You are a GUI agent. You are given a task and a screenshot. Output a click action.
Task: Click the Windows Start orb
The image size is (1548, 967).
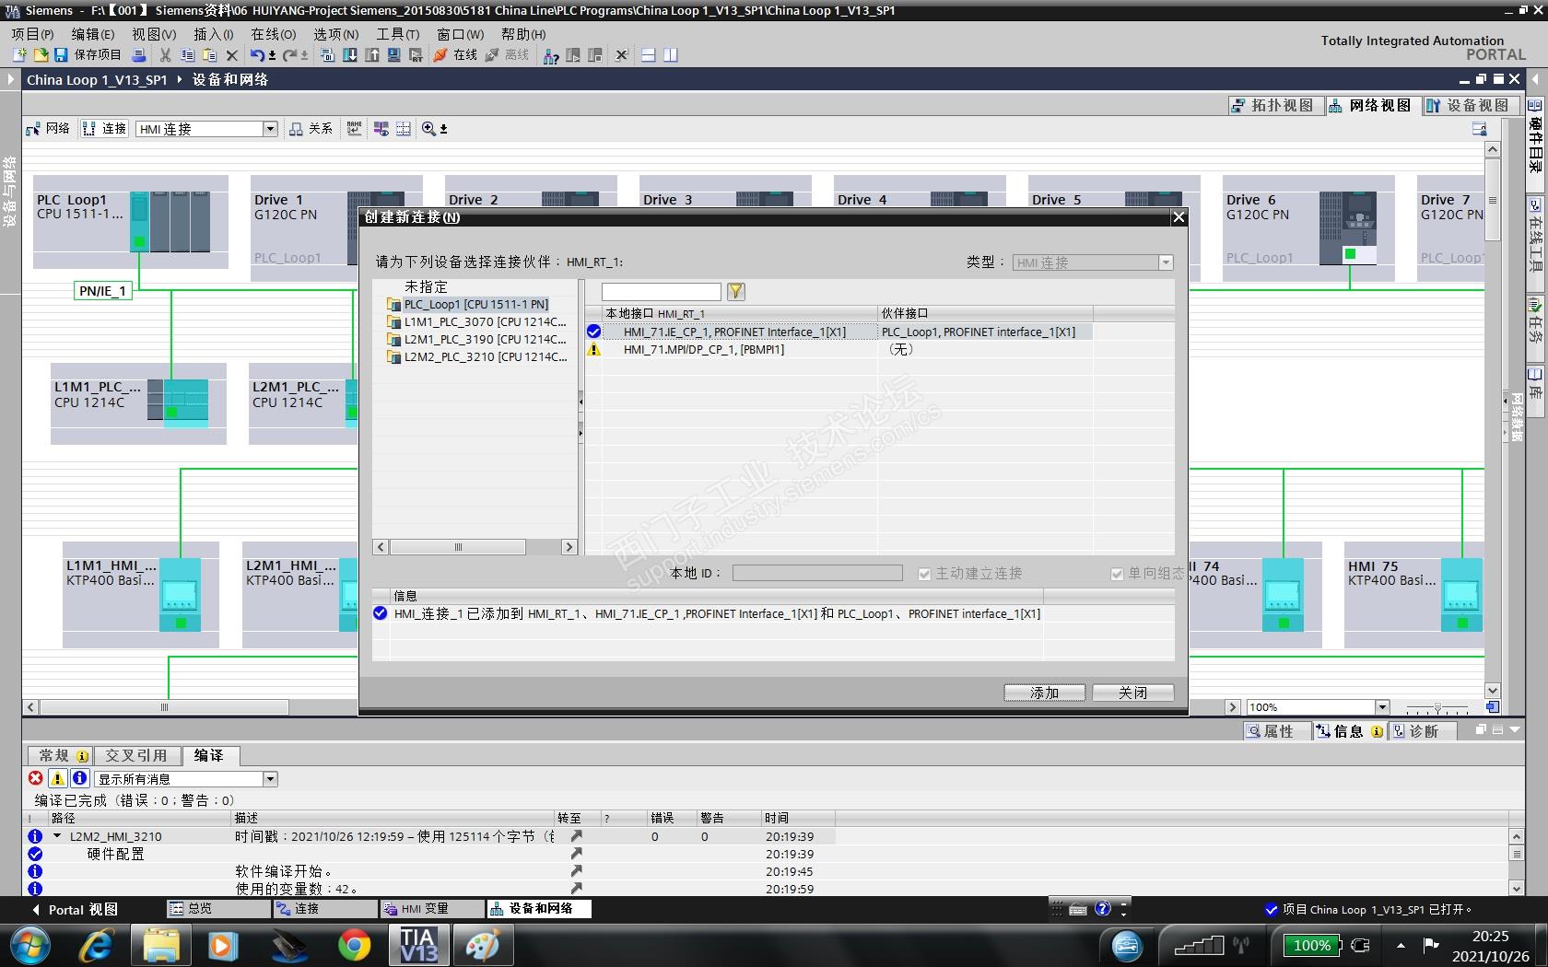coord(29,946)
